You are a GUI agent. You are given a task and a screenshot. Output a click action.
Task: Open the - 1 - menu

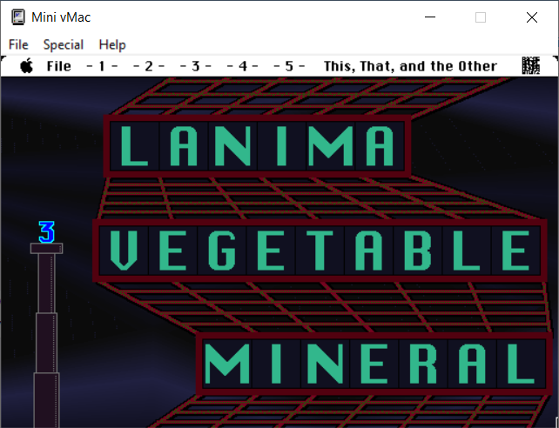[x=102, y=66]
